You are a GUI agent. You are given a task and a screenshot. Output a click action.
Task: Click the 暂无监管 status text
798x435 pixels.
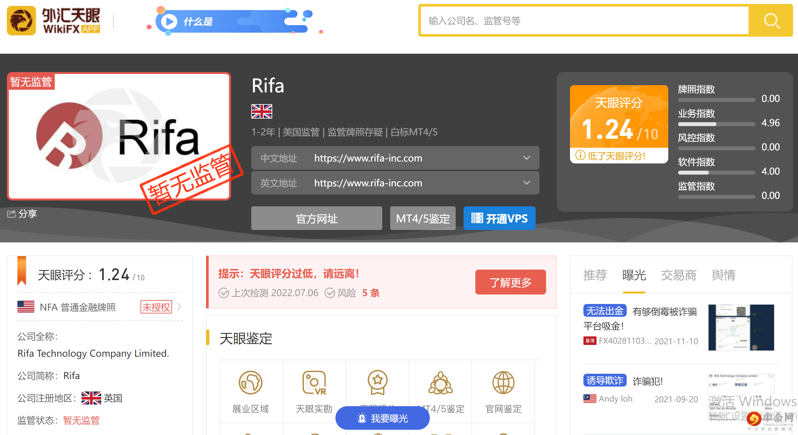(x=82, y=420)
